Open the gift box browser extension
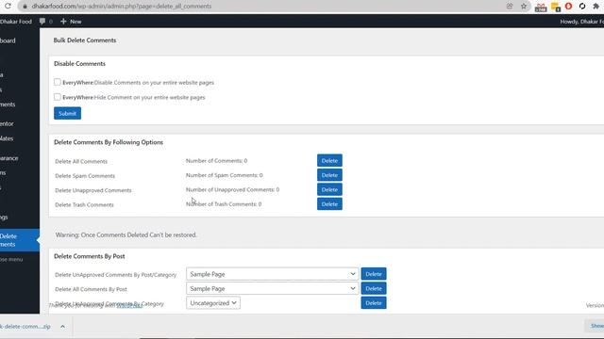Image resolution: width=604 pixels, height=339 pixels. [541, 7]
